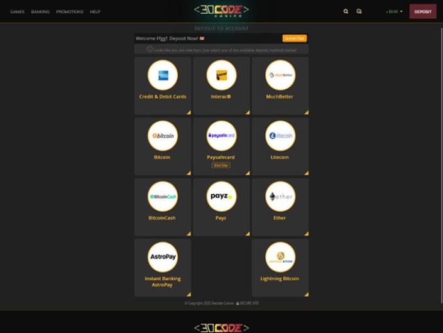Choose the Payz payment icon
This screenshot has width=443, height=333.
221,197
